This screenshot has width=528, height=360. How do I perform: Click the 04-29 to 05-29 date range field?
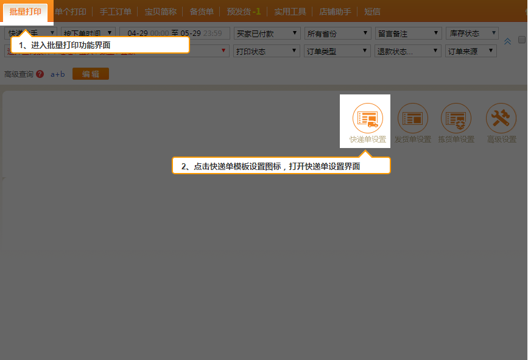pyautogui.click(x=175, y=34)
